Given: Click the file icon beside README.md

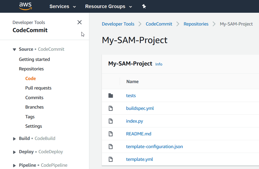Looking at the screenshot, I should (x=110, y=134).
